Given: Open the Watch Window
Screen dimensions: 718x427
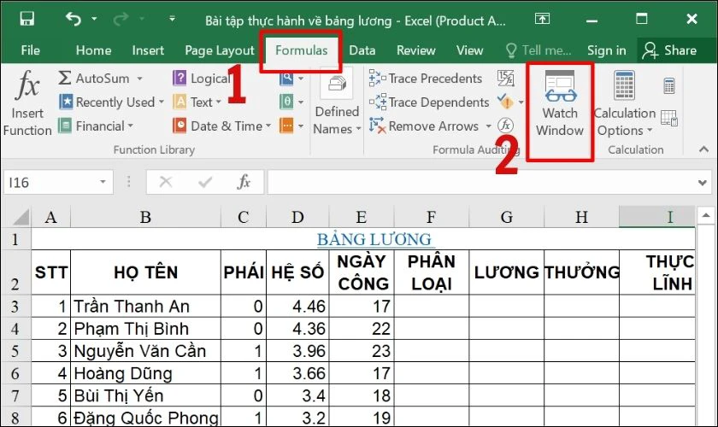Looking at the screenshot, I should 560,104.
